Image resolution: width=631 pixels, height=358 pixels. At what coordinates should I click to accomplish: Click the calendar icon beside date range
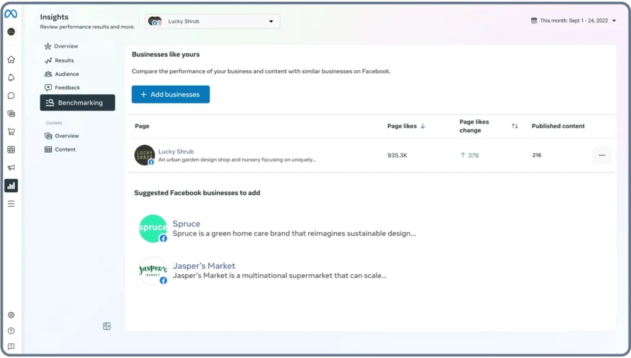[534, 20]
